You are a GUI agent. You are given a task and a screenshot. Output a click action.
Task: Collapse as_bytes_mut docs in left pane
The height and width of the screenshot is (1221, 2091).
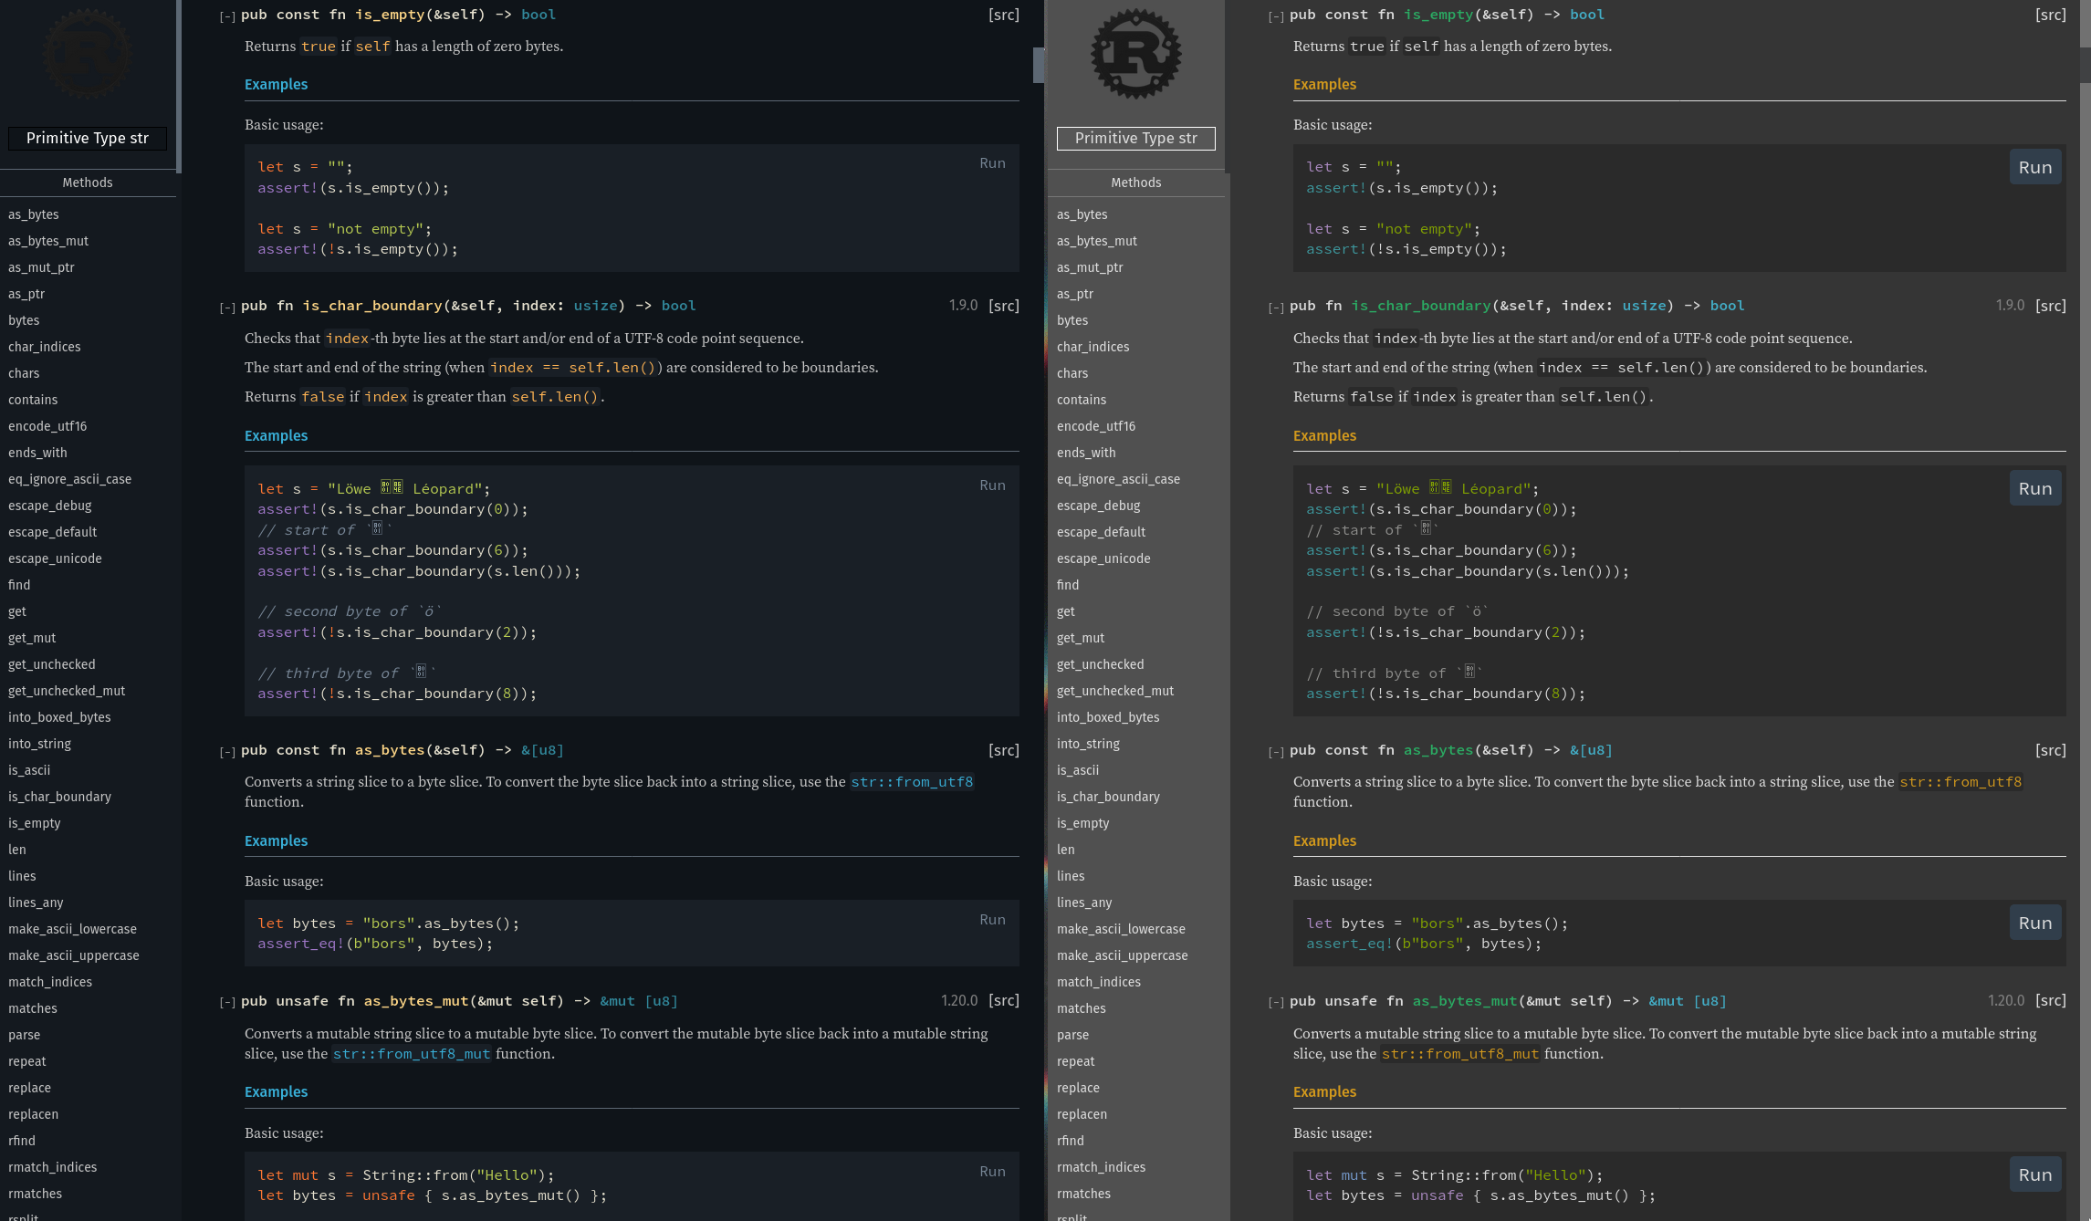227,1002
